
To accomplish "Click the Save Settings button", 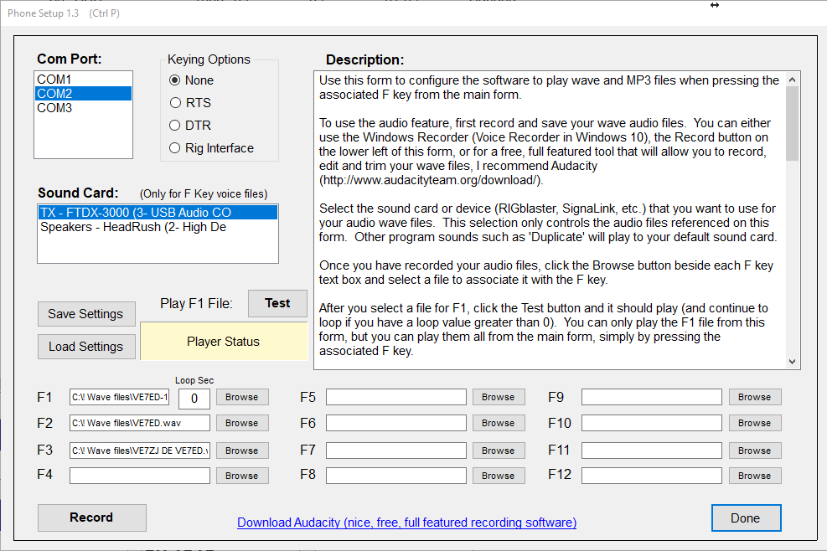I will [x=85, y=314].
